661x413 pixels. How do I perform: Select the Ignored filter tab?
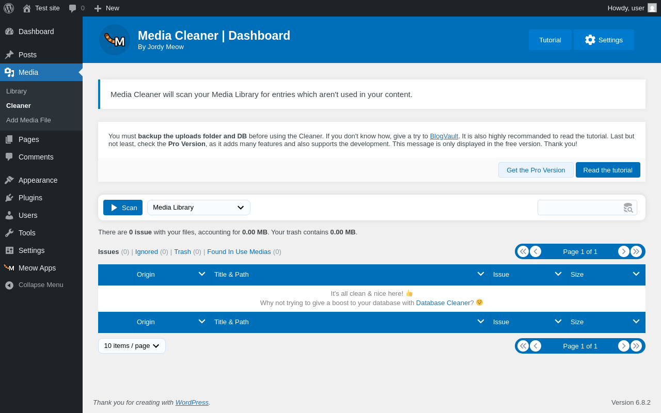[x=147, y=251]
